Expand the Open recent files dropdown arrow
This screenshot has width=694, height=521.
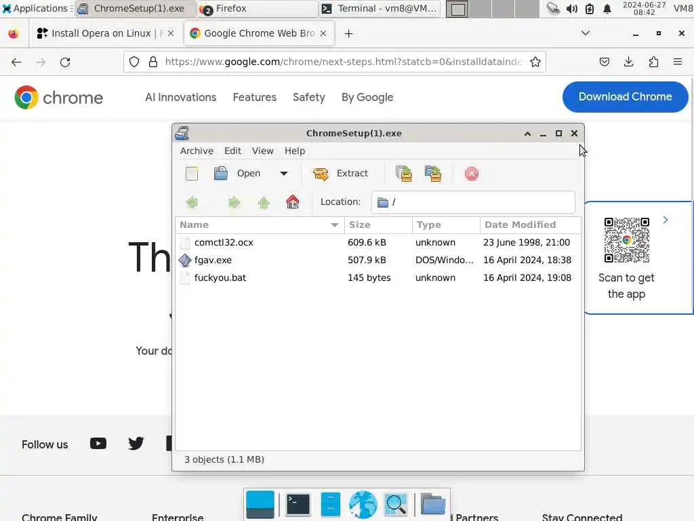click(x=284, y=174)
